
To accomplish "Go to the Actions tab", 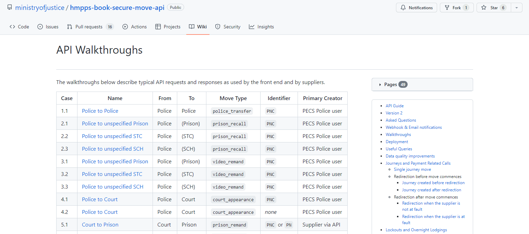I will (134, 27).
